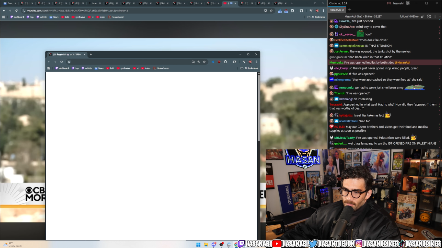Click the follow(10,080m) label

pos(409,16)
